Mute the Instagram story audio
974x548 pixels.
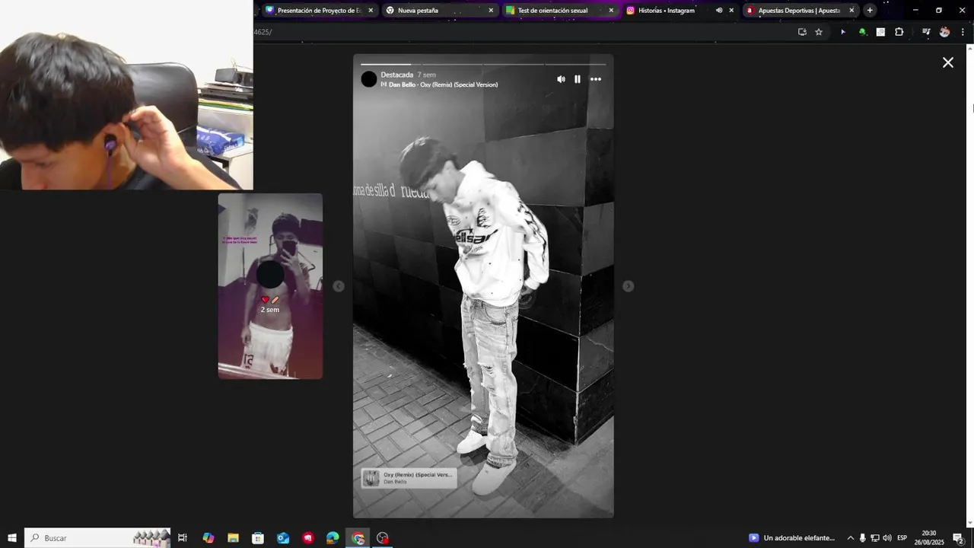(561, 79)
